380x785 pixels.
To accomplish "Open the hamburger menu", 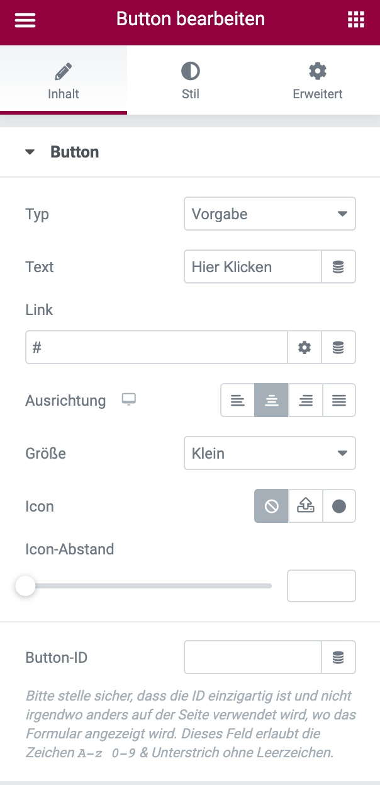I will (25, 20).
